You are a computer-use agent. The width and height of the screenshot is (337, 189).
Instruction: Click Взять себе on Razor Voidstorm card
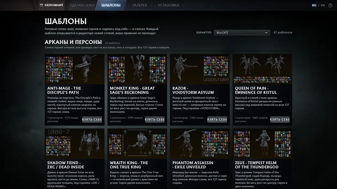pyautogui.click(x=217, y=120)
